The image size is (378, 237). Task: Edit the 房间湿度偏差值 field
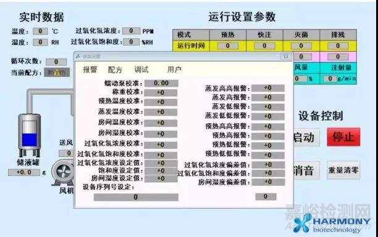point(268,182)
